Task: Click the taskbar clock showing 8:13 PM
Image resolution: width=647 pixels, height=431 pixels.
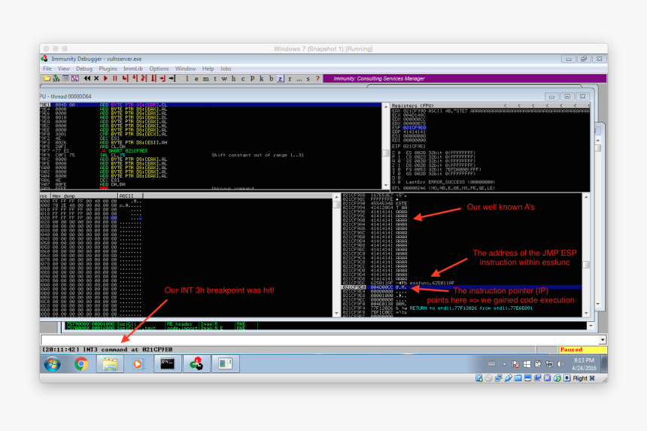Action: pyautogui.click(x=584, y=364)
